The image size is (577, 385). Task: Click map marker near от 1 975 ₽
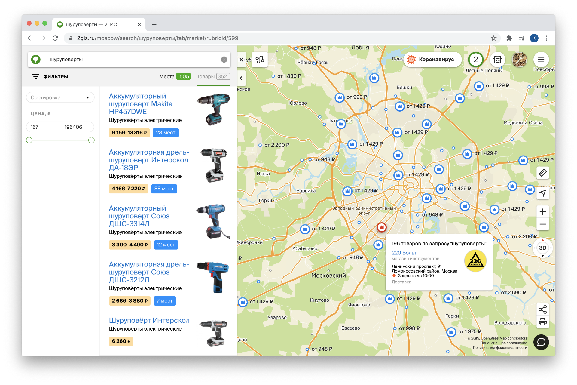point(451,332)
